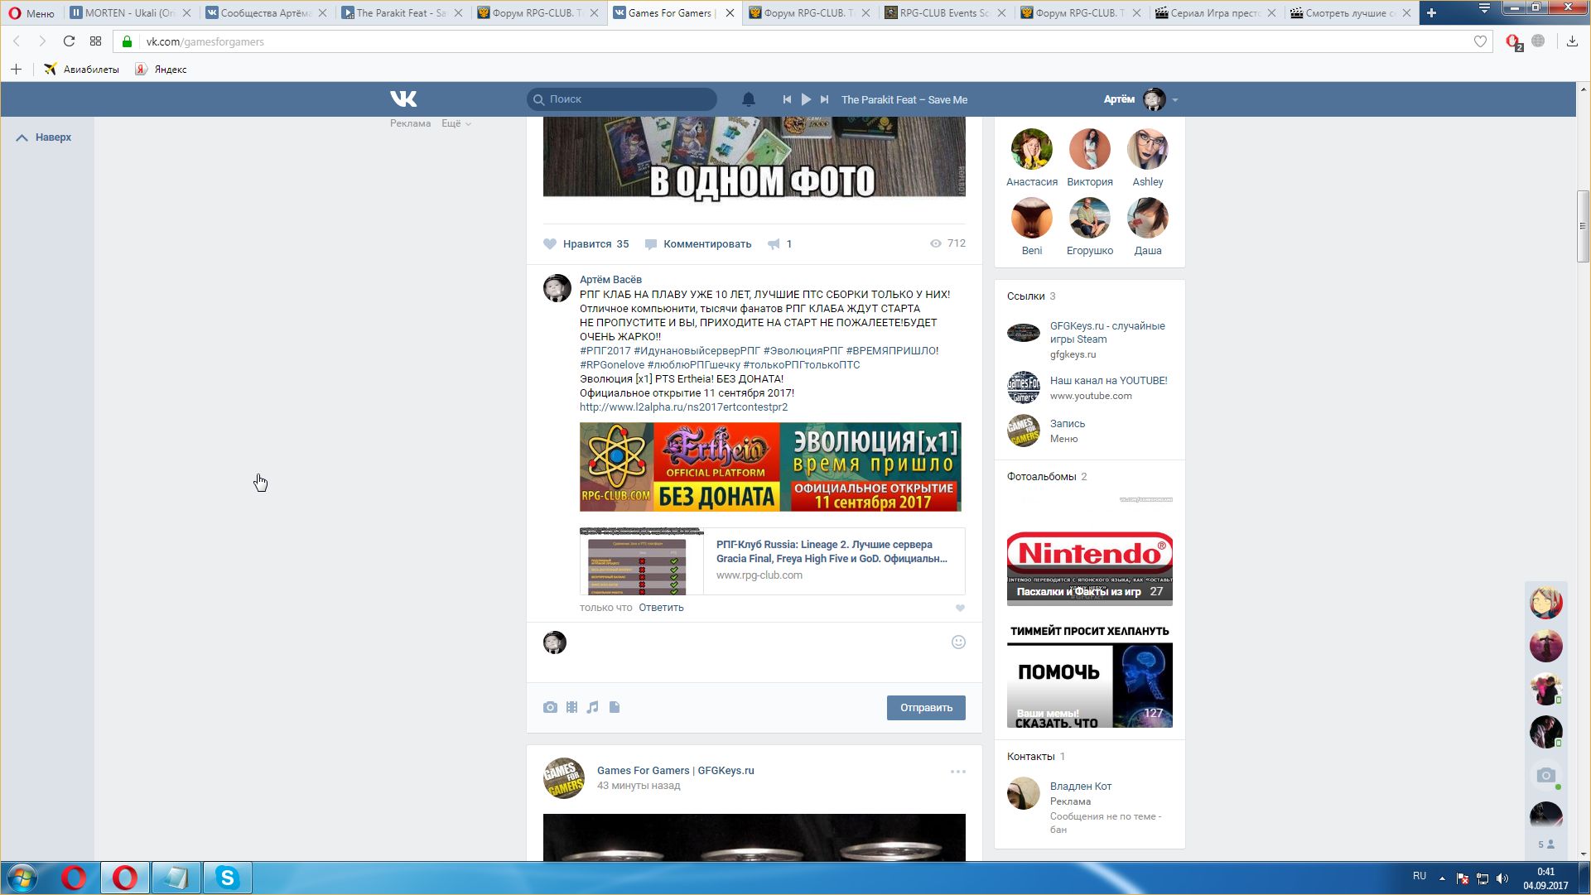Switch to The Parakit Feat tab
Viewport: 1591px width, 895px height.
(x=401, y=12)
